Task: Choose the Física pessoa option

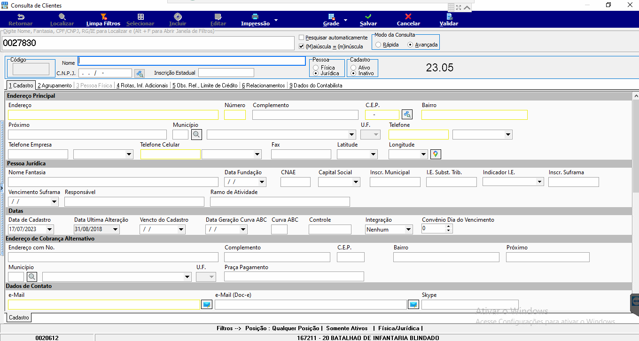Action: (x=316, y=68)
